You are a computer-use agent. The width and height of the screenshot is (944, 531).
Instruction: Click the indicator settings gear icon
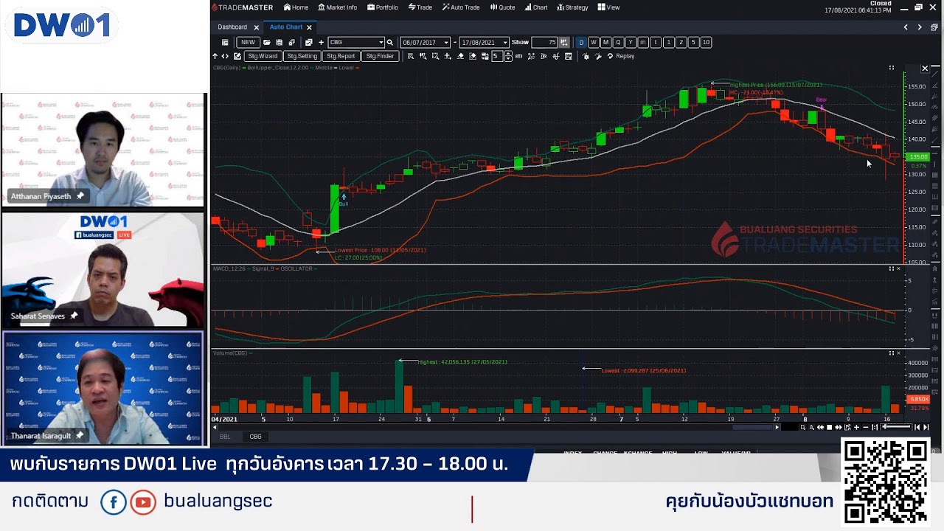[586, 56]
